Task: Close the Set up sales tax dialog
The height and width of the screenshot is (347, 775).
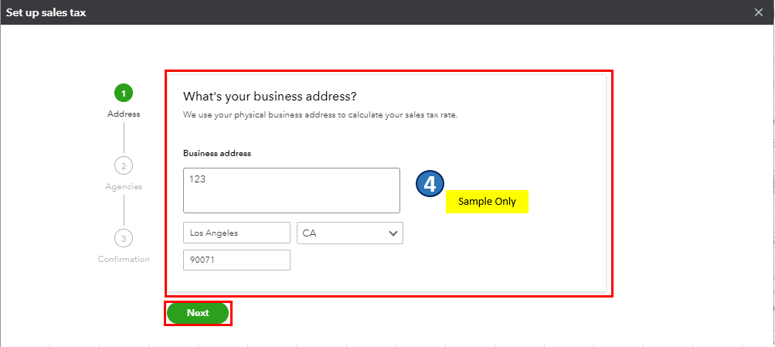Action: tap(759, 12)
